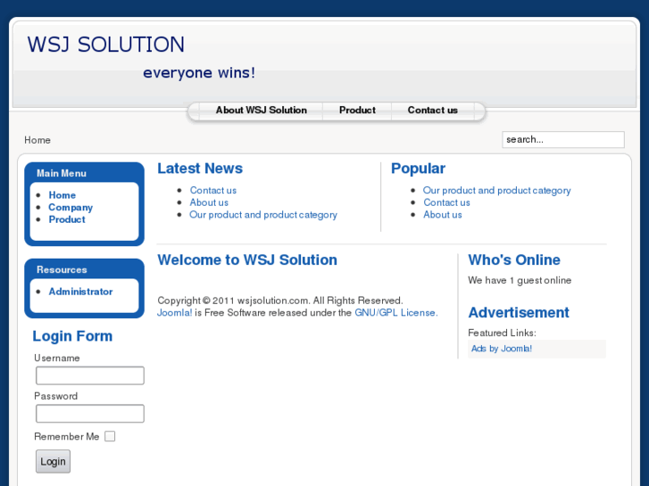
Task: Click the Welcome to WSJ Solution heading
Action: (247, 259)
